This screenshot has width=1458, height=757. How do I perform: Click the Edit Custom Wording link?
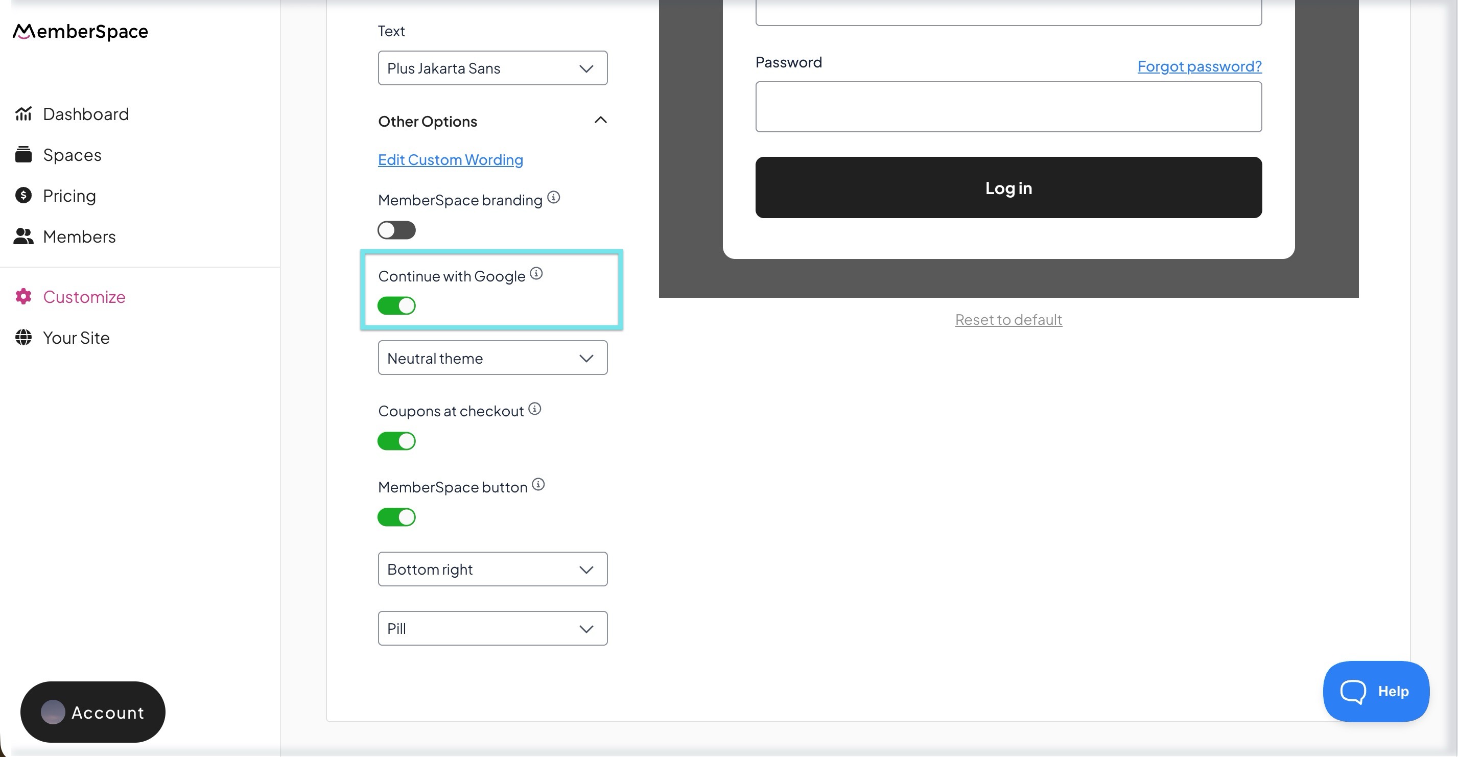click(450, 160)
